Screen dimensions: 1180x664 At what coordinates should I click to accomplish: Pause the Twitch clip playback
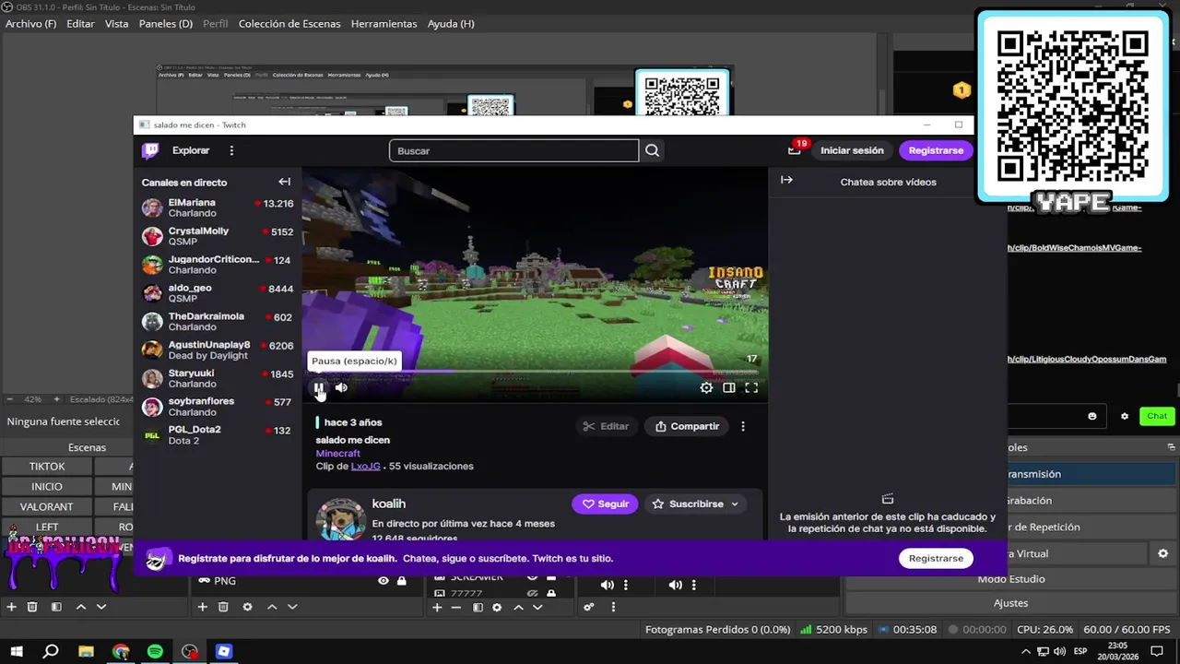click(319, 388)
